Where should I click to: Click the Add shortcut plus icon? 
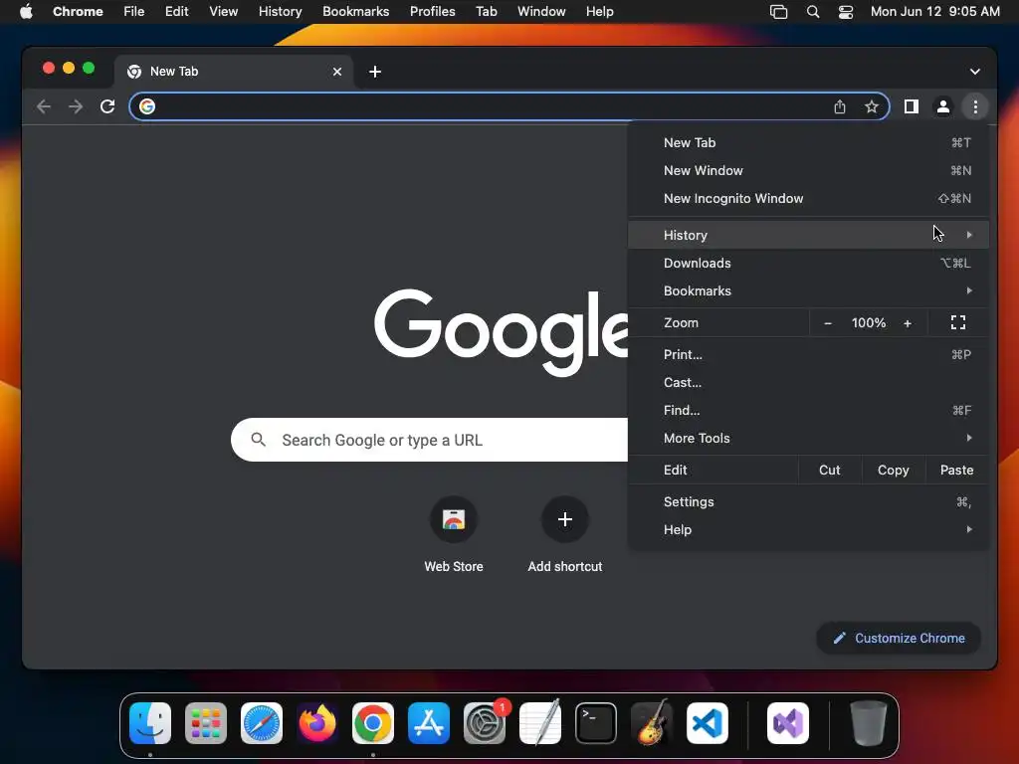565,519
